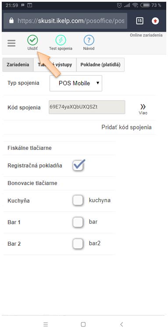
Task: Tap the red upload arrow browser icon
Action: click(x=155, y=21)
